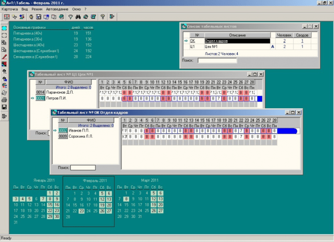Screen dimensions: 334x242
Task: Click the floppy disk save icon in sidebar
Action: coord(4,107)
